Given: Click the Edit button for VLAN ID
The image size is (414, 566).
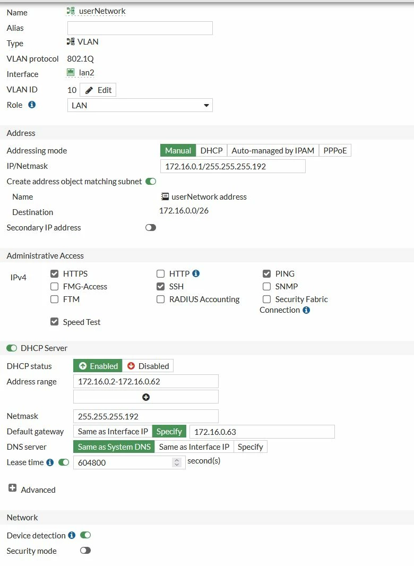Looking at the screenshot, I should [98, 90].
